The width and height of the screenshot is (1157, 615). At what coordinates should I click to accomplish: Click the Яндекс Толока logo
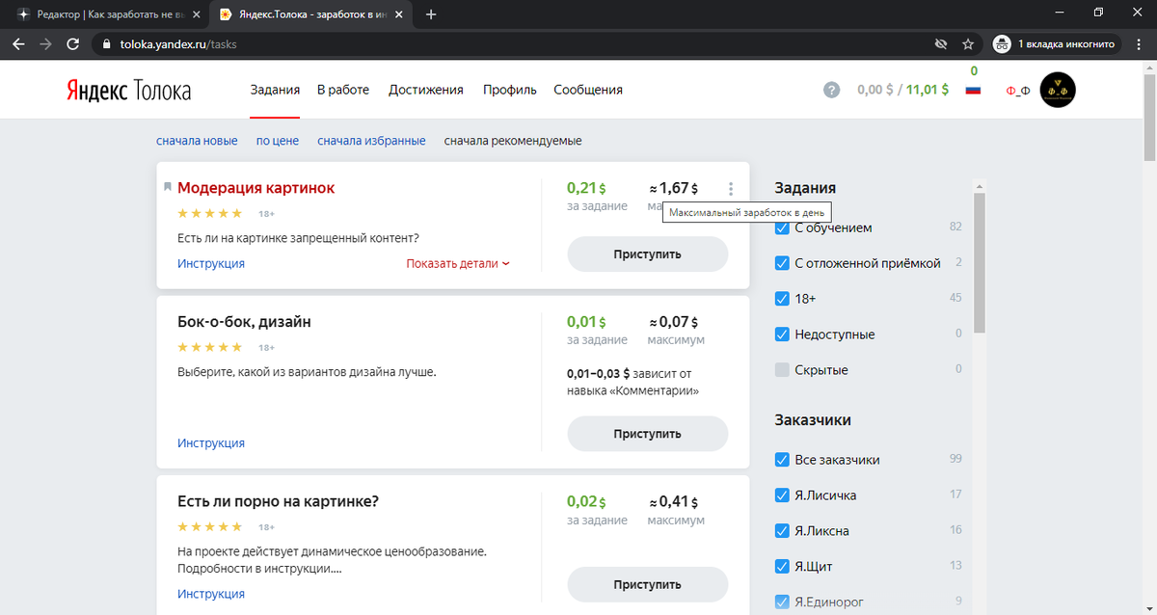click(x=128, y=90)
